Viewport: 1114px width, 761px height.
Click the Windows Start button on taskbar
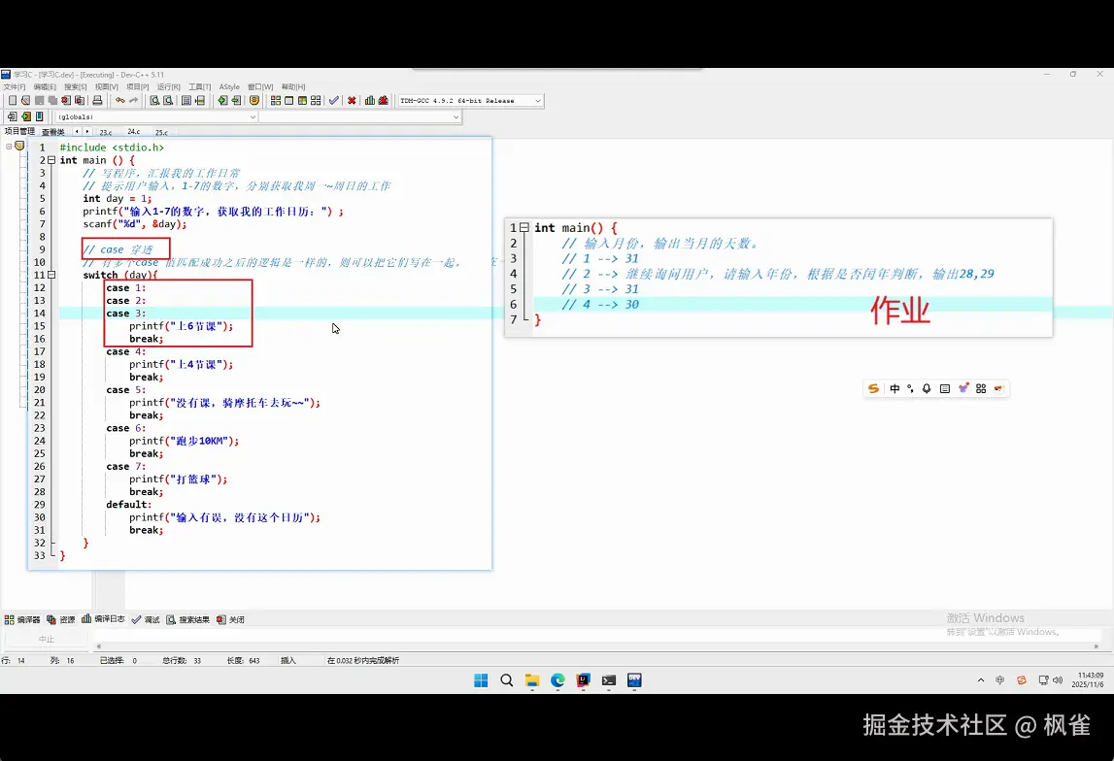pos(481,680)
